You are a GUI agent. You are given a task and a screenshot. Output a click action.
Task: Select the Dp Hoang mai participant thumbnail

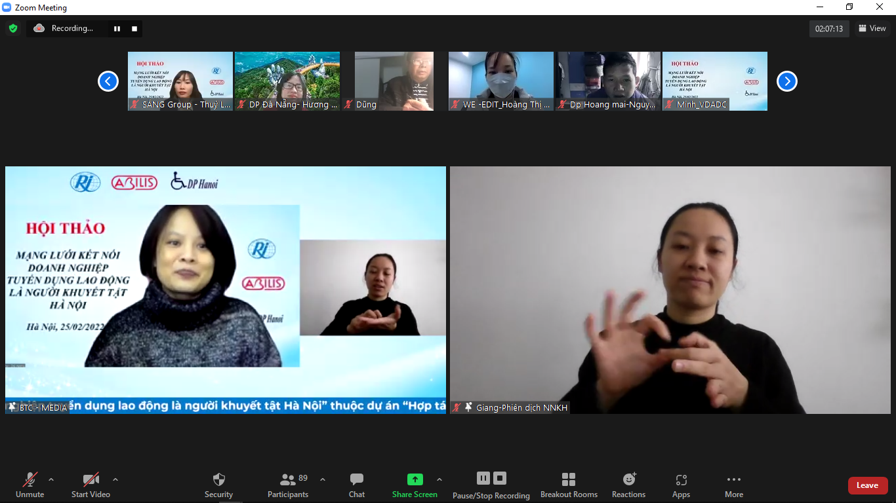coord(608,81)
